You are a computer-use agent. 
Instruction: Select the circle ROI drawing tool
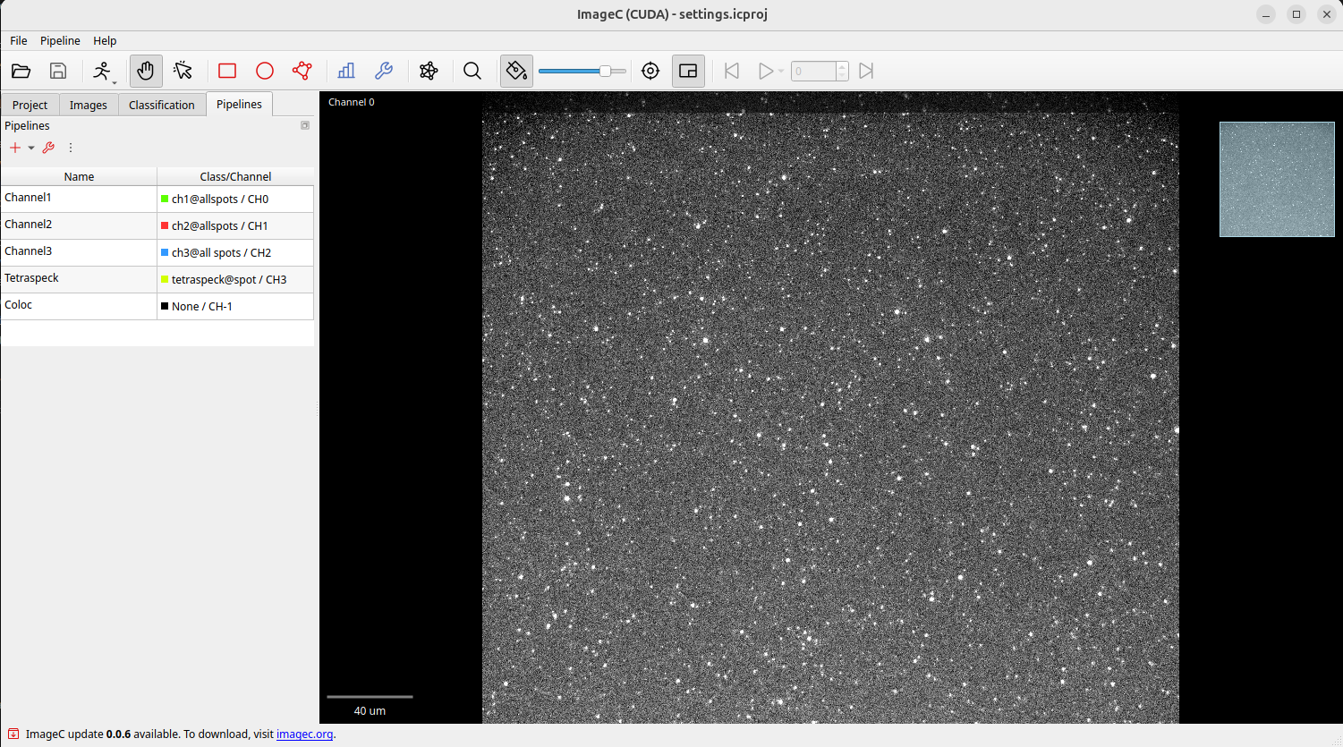(x=265, y=71)
